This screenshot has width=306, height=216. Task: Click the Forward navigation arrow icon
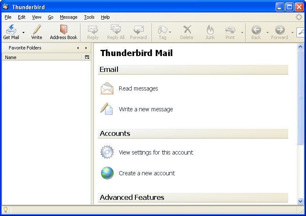[x=280, y=29]
